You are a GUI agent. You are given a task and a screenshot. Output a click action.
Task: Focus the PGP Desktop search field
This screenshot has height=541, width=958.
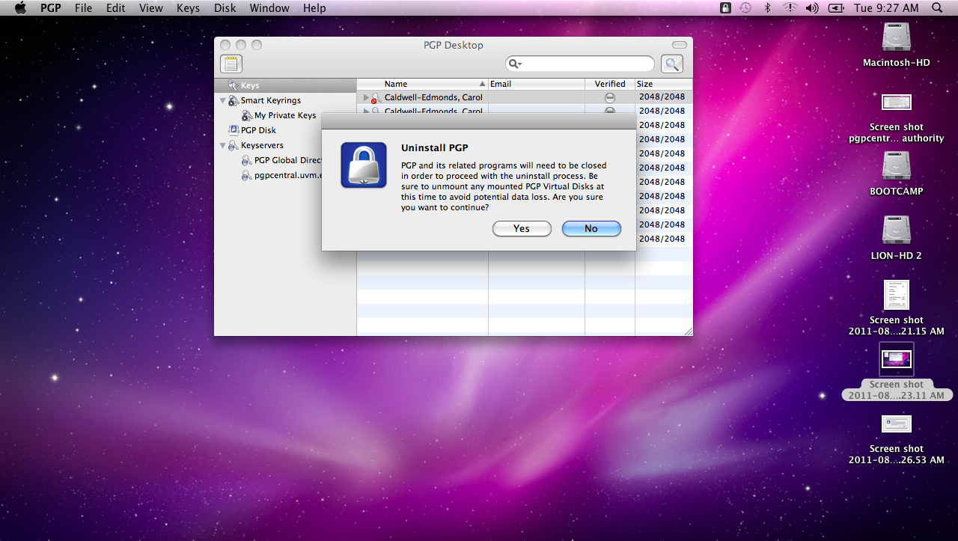click(580, 64)
